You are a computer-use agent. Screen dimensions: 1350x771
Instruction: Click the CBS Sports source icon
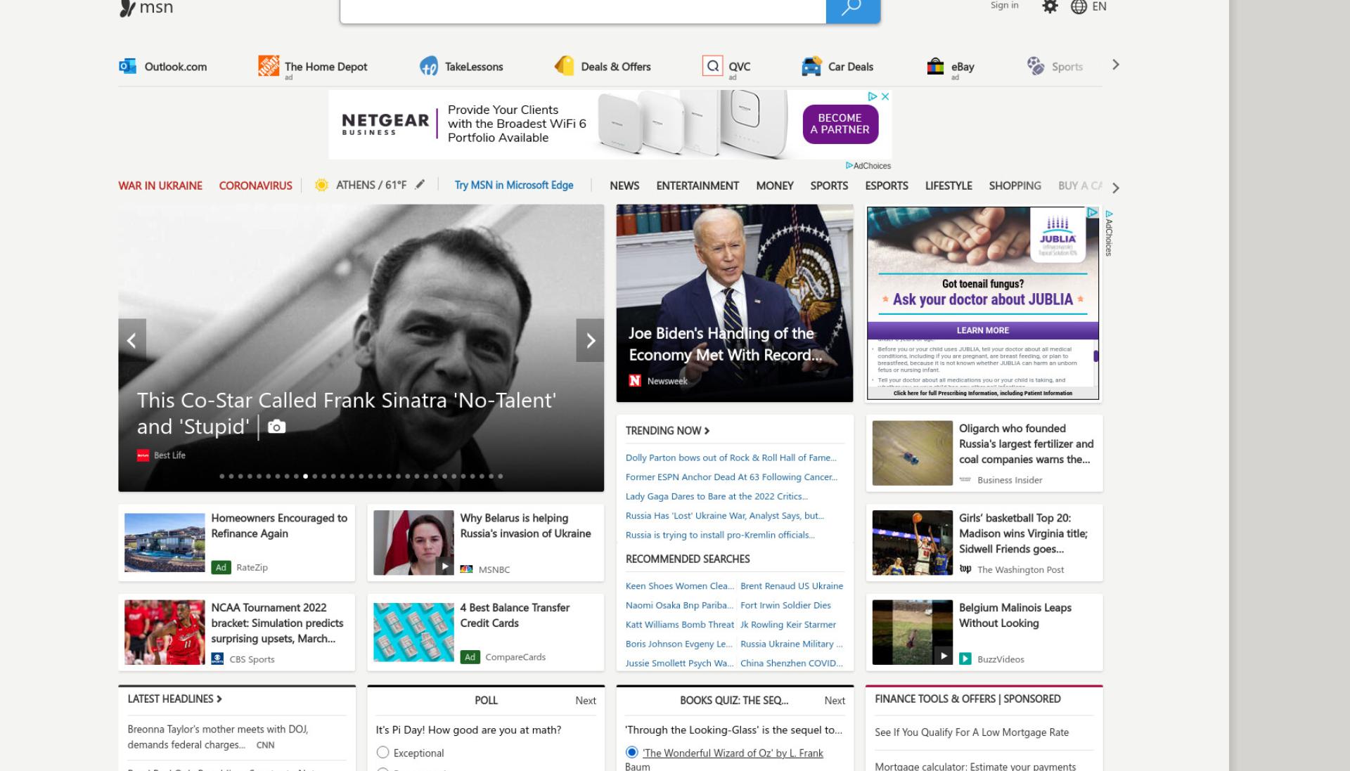coord(217,659)
